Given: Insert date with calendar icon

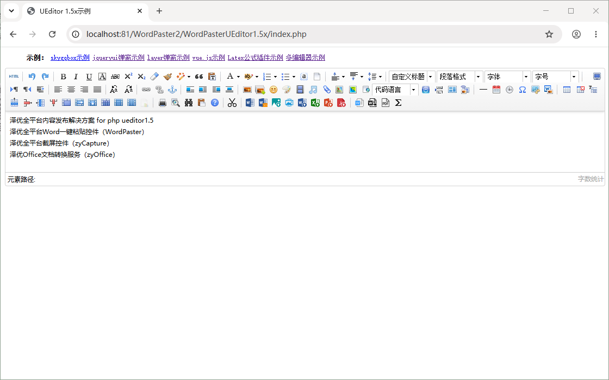Looking at the screenshot, I should tap(496, 90).
